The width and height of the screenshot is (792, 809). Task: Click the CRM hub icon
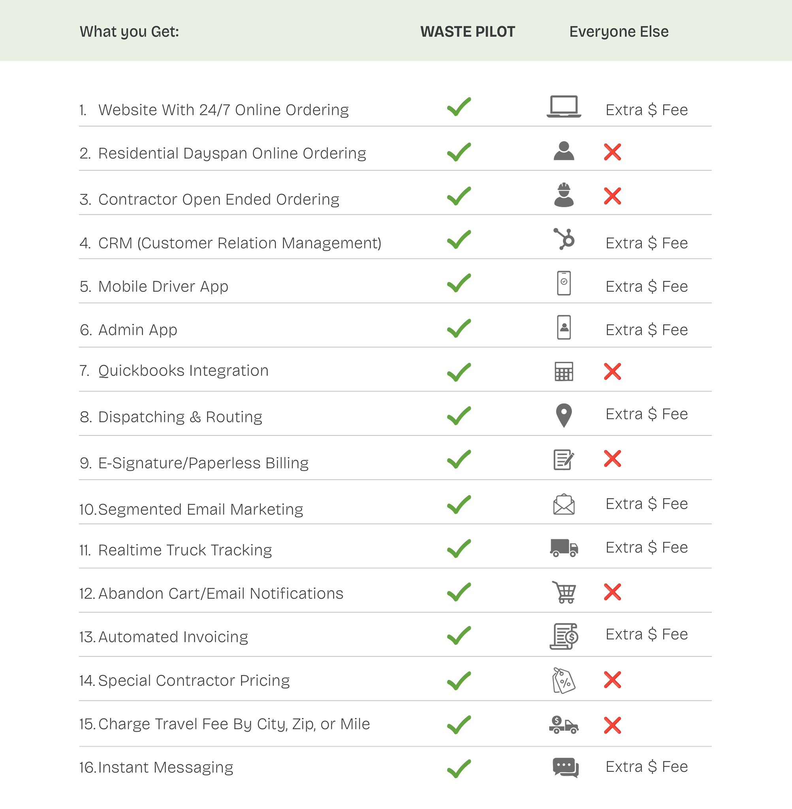[x=564, y=239]
